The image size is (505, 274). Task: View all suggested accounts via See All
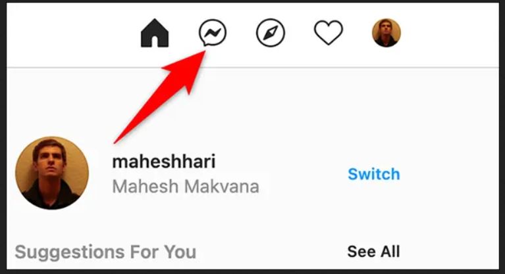(373, 252)
